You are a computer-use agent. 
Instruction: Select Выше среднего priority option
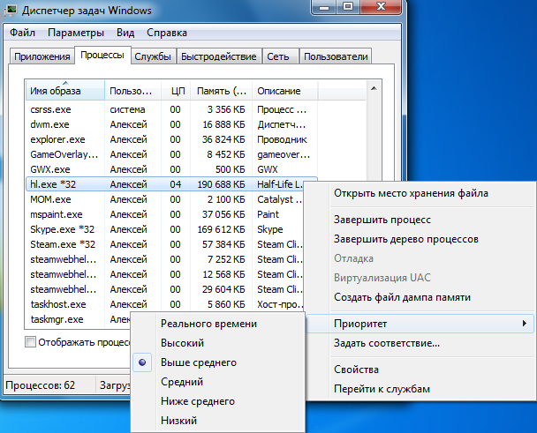pyautogui.click(x=198, y=362)
